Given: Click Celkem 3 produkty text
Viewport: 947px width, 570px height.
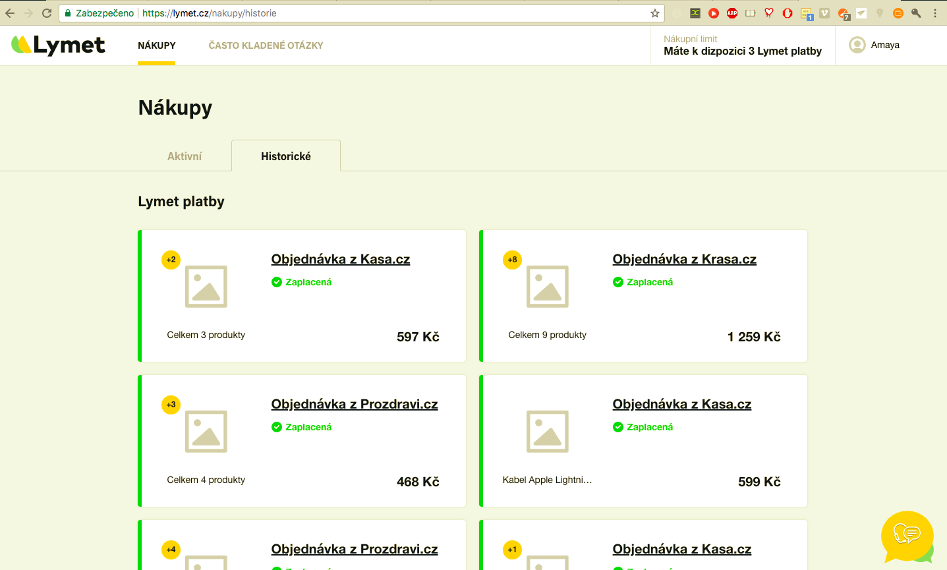Looking at the screenshot, I should [206, 335].
